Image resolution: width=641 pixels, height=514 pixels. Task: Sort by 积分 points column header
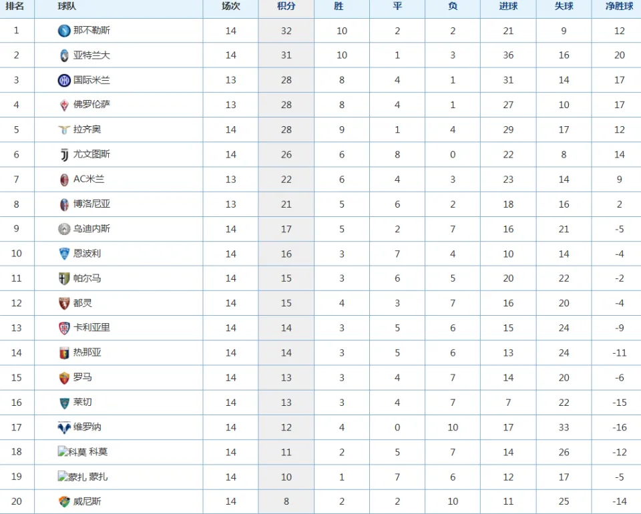[286, 6]
